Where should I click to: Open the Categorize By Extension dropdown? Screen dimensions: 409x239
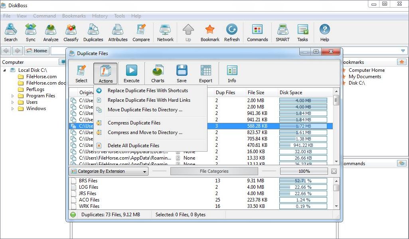tap(109, 171)
